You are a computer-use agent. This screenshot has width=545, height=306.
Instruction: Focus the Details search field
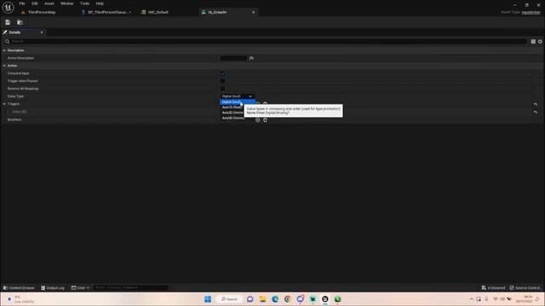[x=266, y=42]
